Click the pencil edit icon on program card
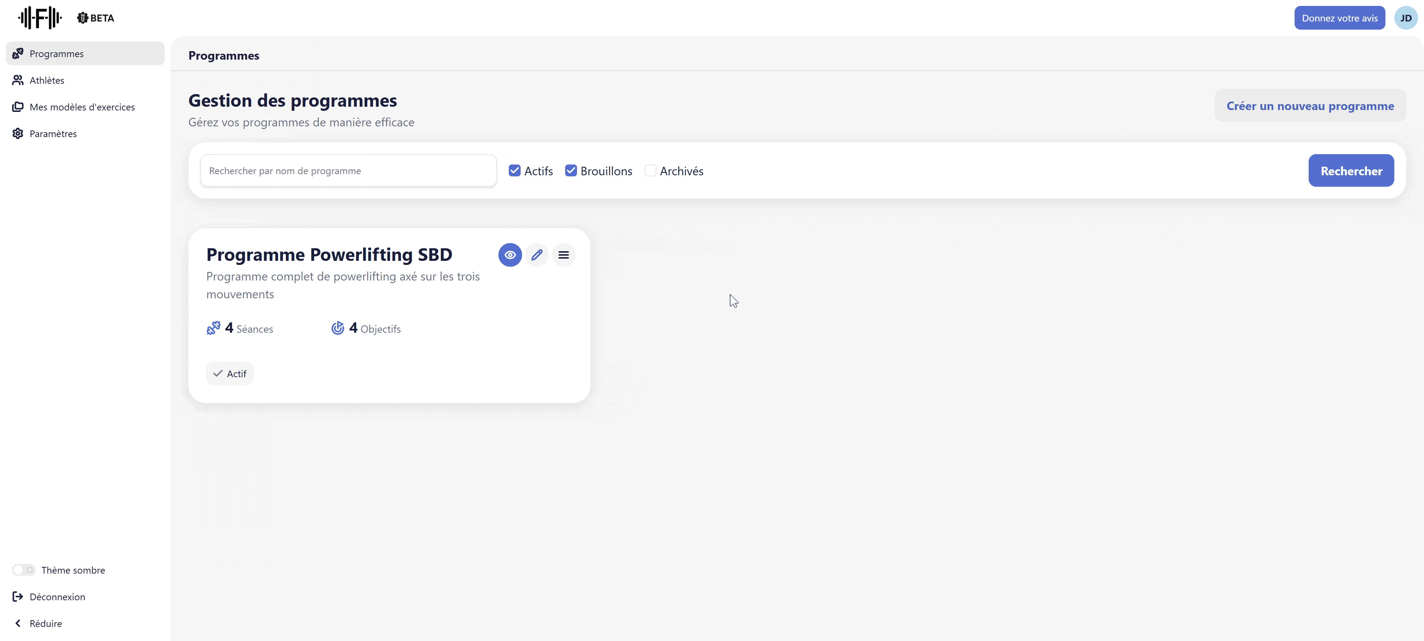Screen dimensions: 1424x641 (536, 255)
